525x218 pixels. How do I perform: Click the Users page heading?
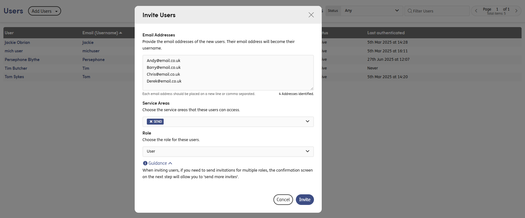coord(13,11)
